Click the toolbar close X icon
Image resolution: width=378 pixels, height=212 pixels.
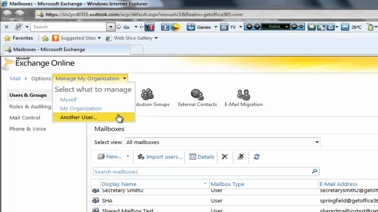[6, 27]
